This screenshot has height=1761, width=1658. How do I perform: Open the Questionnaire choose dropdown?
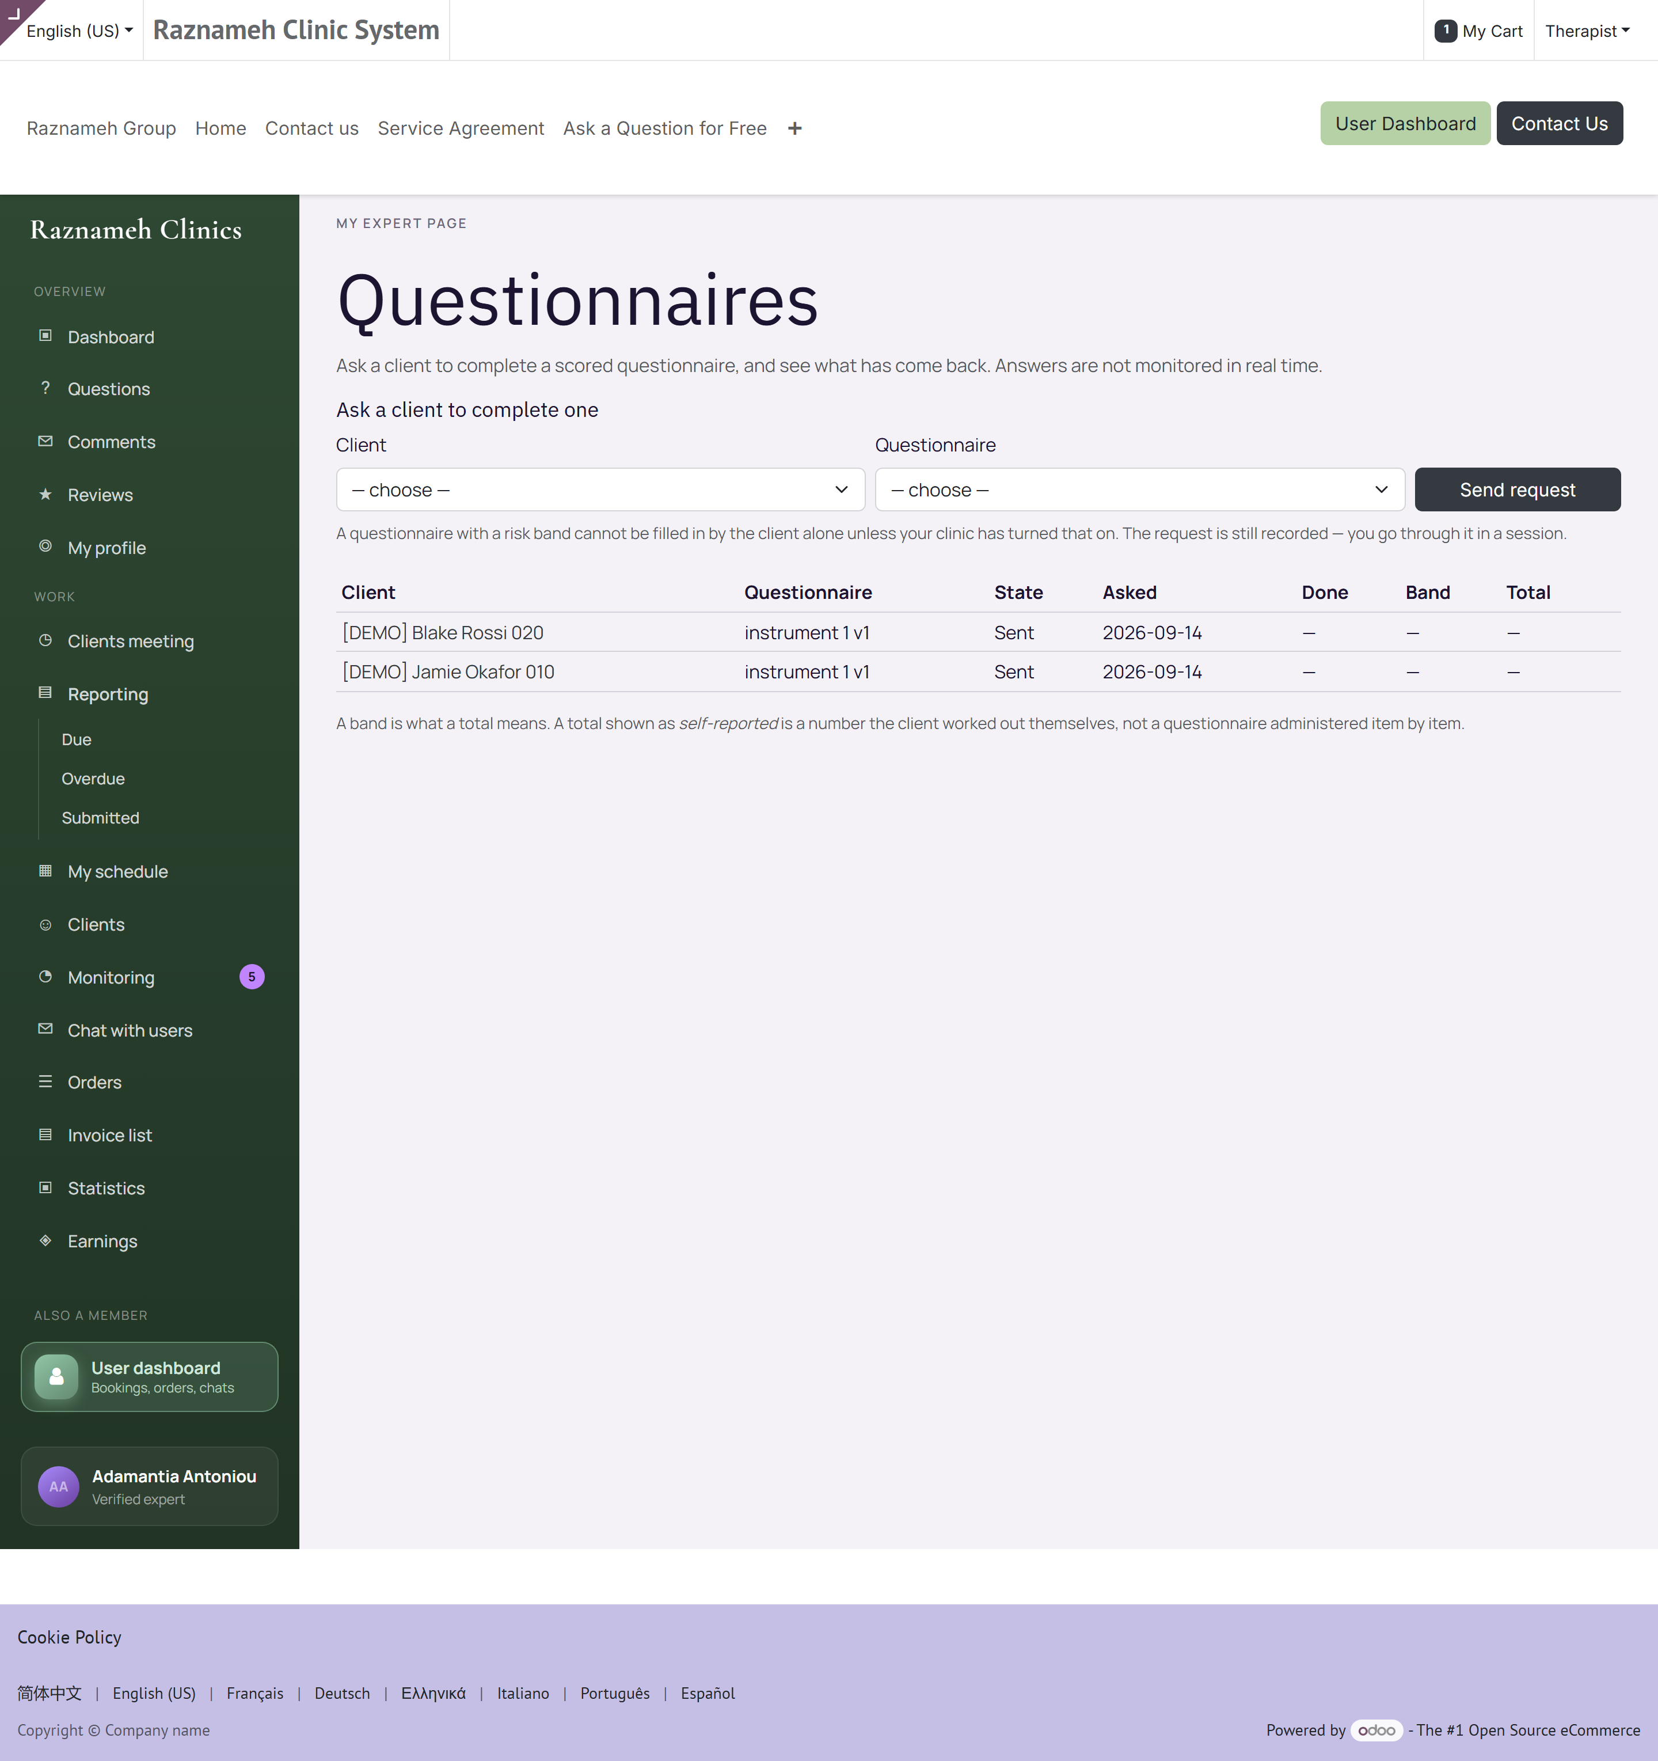(x=1140, y=490)
